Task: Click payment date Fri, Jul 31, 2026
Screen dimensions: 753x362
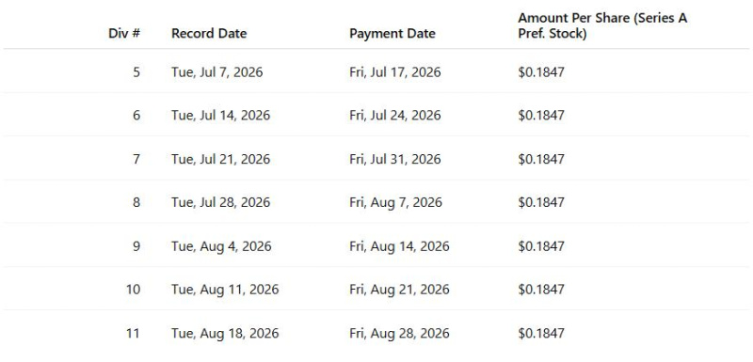Action: (x=395, y=159)
